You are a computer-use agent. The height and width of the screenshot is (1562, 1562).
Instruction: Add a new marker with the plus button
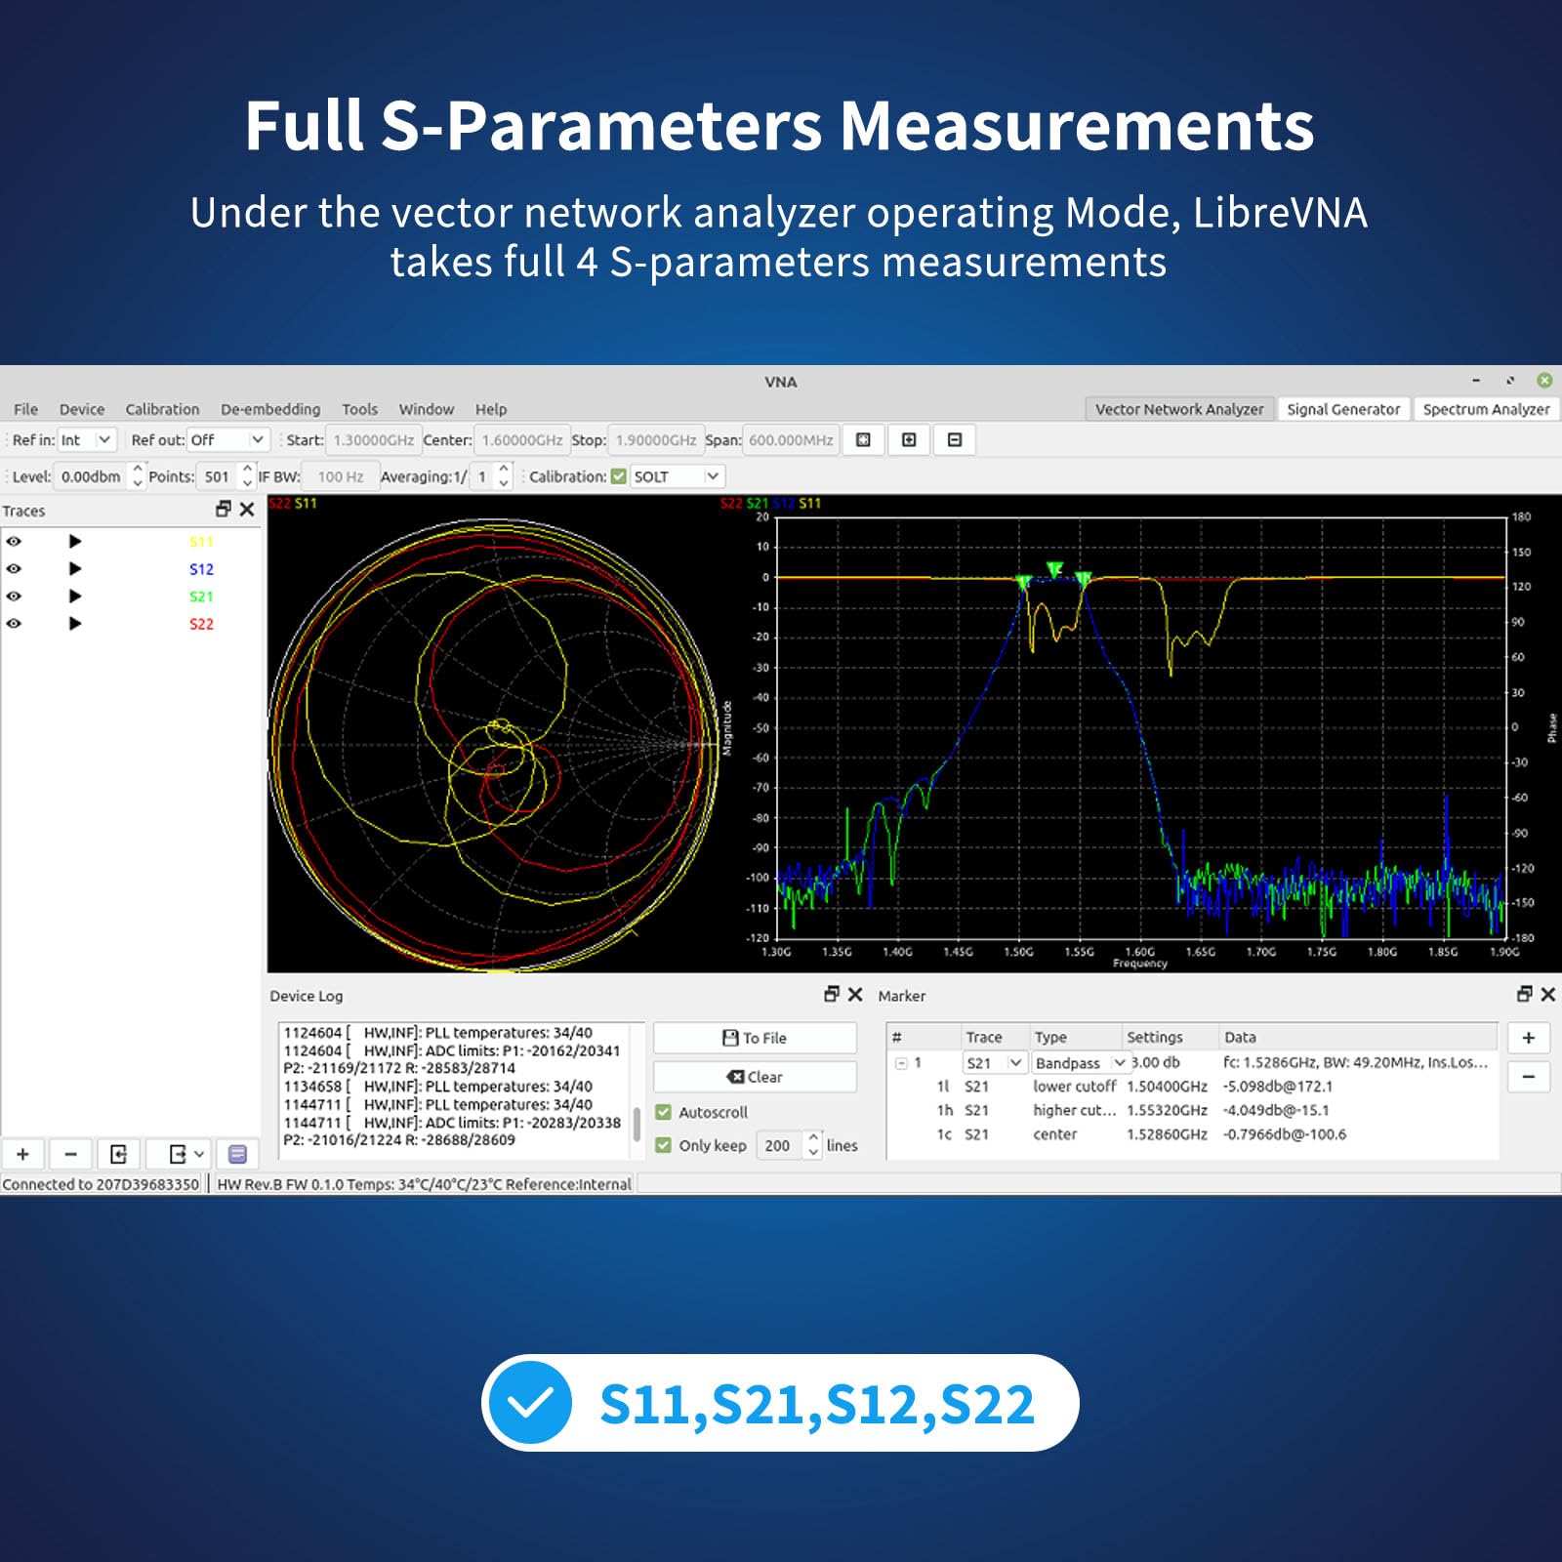1529,1038
